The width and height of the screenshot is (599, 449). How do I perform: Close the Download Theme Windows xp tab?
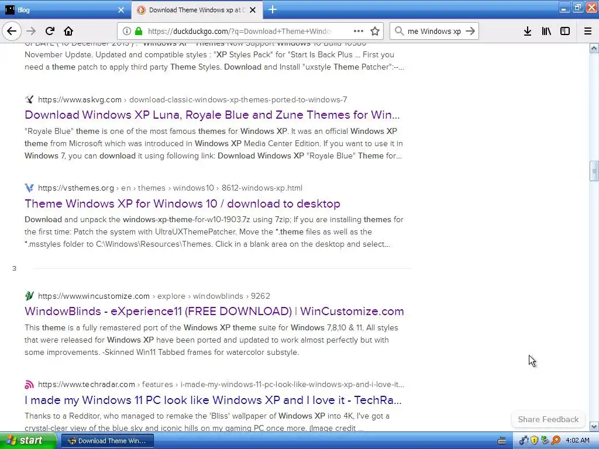coord(253,10)
